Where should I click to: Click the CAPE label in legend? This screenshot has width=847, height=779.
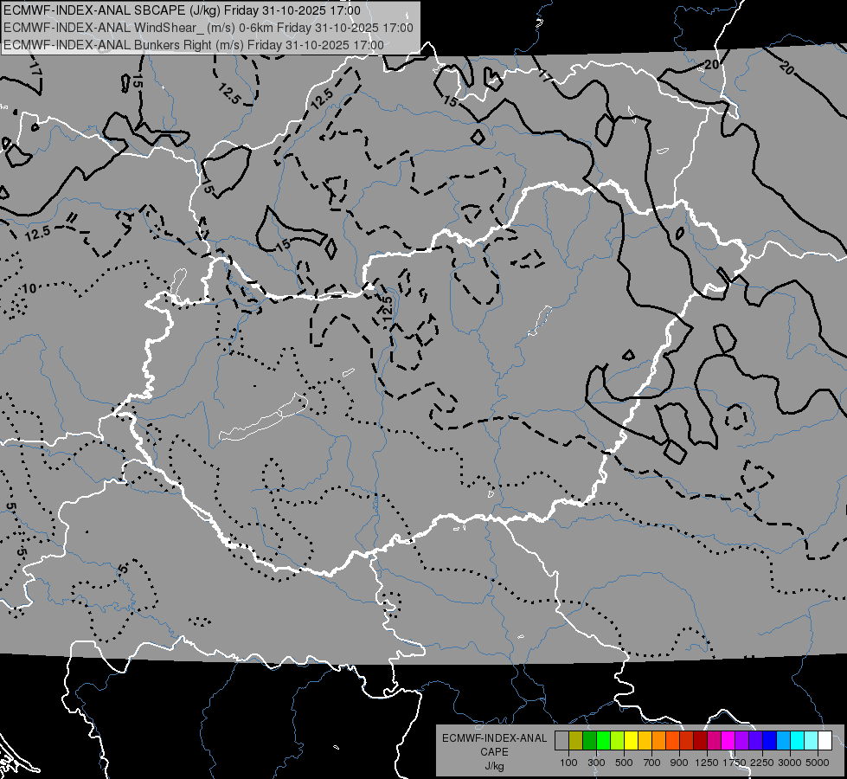pyautogui.click(x=494, y=752)
